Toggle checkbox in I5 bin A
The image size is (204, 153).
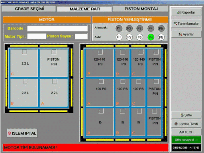pos(101,111)
